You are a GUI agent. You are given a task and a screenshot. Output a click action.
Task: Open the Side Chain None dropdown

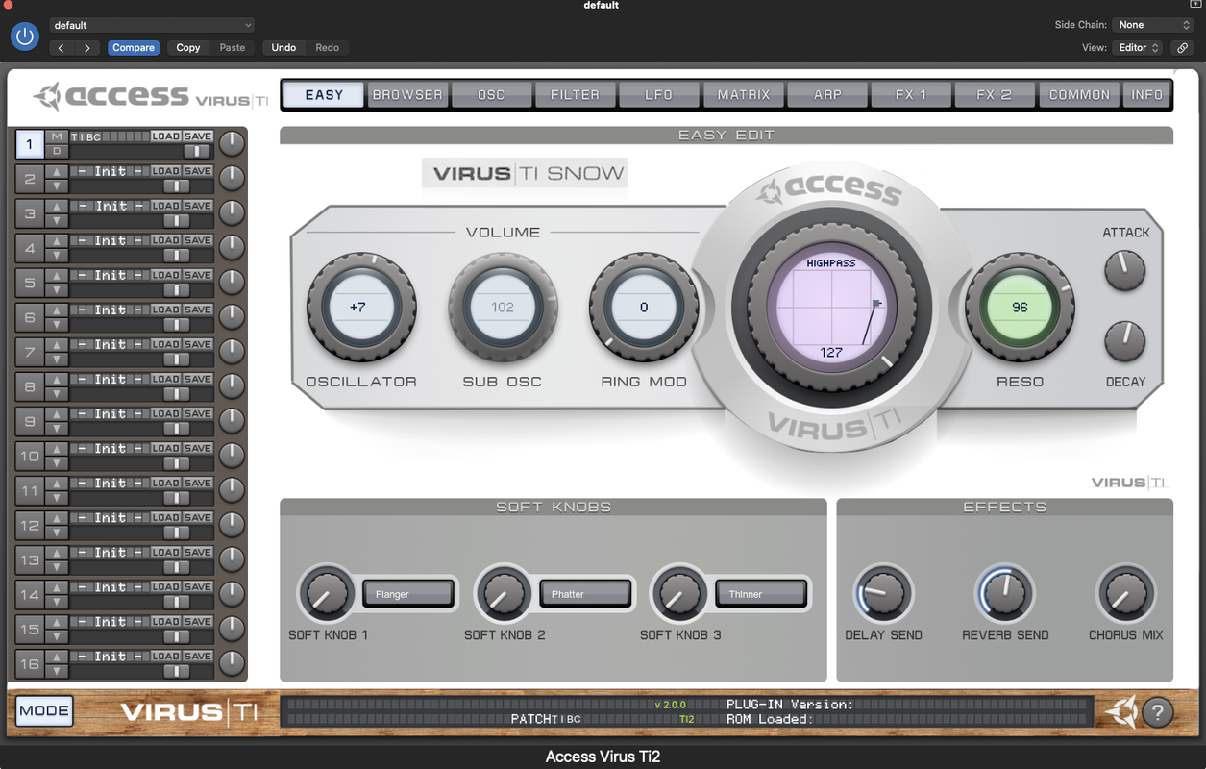[x=1153, y=25]
